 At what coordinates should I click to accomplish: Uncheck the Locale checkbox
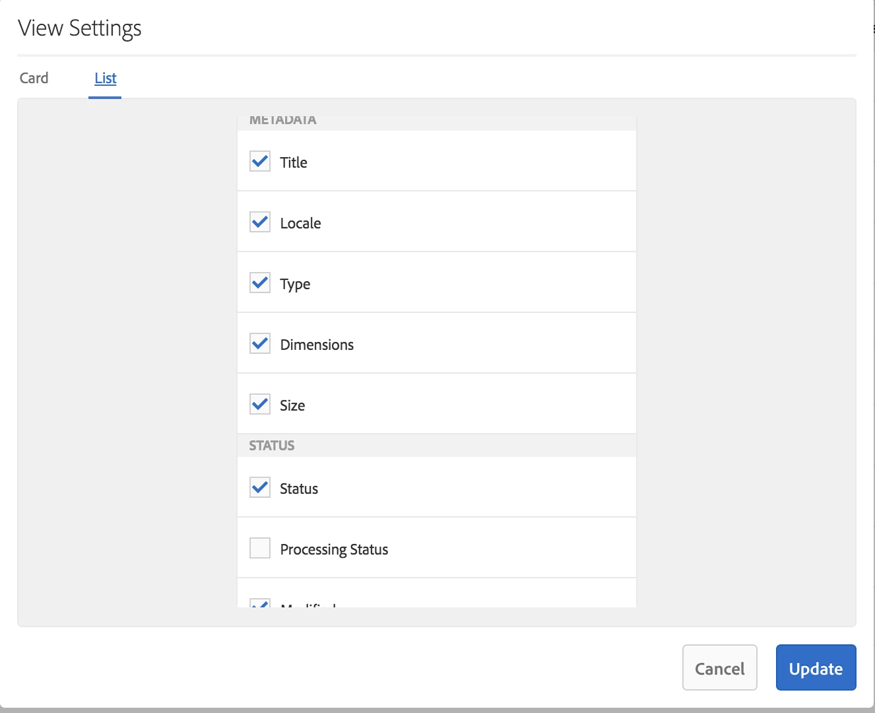(260, 222)
